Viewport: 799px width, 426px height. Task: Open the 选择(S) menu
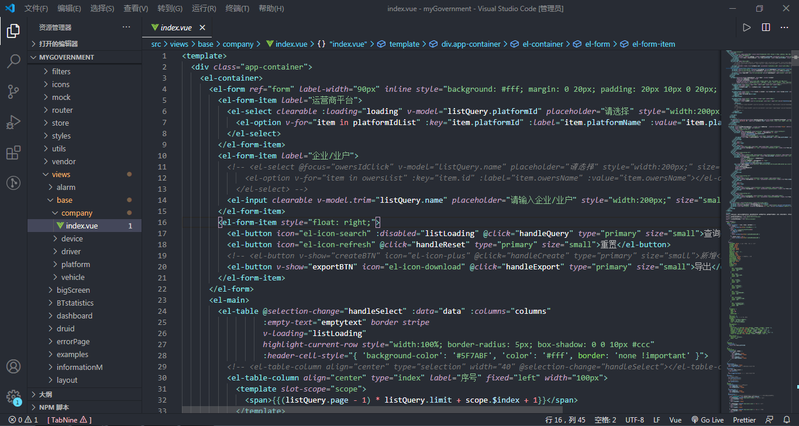102,8
